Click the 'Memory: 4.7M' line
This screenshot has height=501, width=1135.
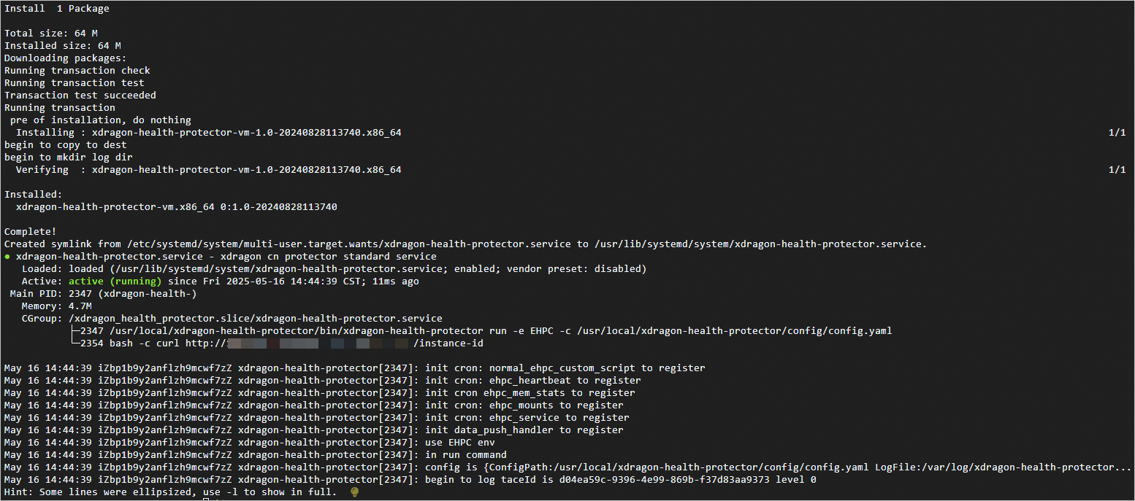tap(56, 306)
